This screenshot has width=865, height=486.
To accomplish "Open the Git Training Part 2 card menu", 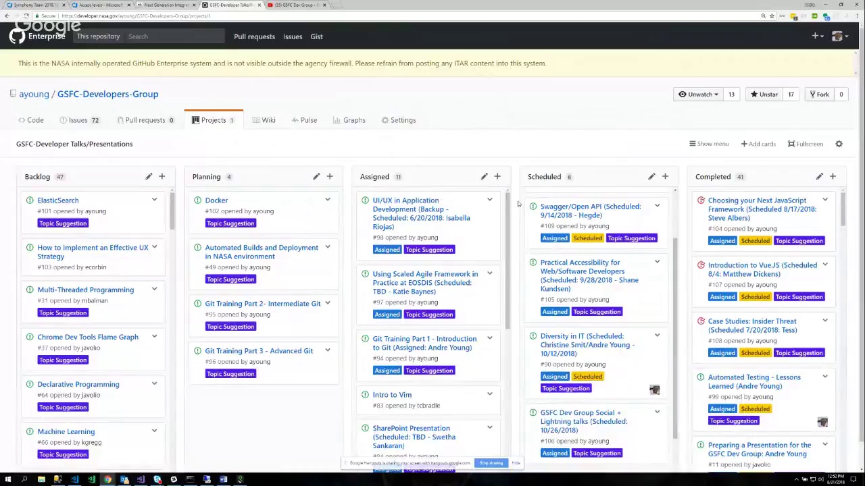I will [327, 303].
